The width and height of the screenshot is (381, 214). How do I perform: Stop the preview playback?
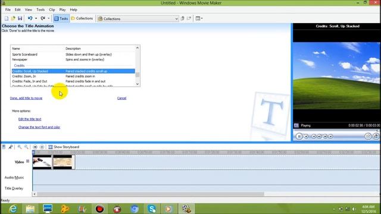coord(306,137)
